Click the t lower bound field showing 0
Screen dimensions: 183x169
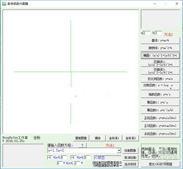click(60, 163)
